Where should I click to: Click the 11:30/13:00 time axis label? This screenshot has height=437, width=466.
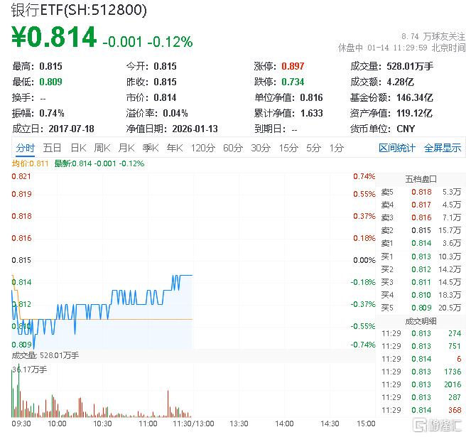(x=193, y=423)
